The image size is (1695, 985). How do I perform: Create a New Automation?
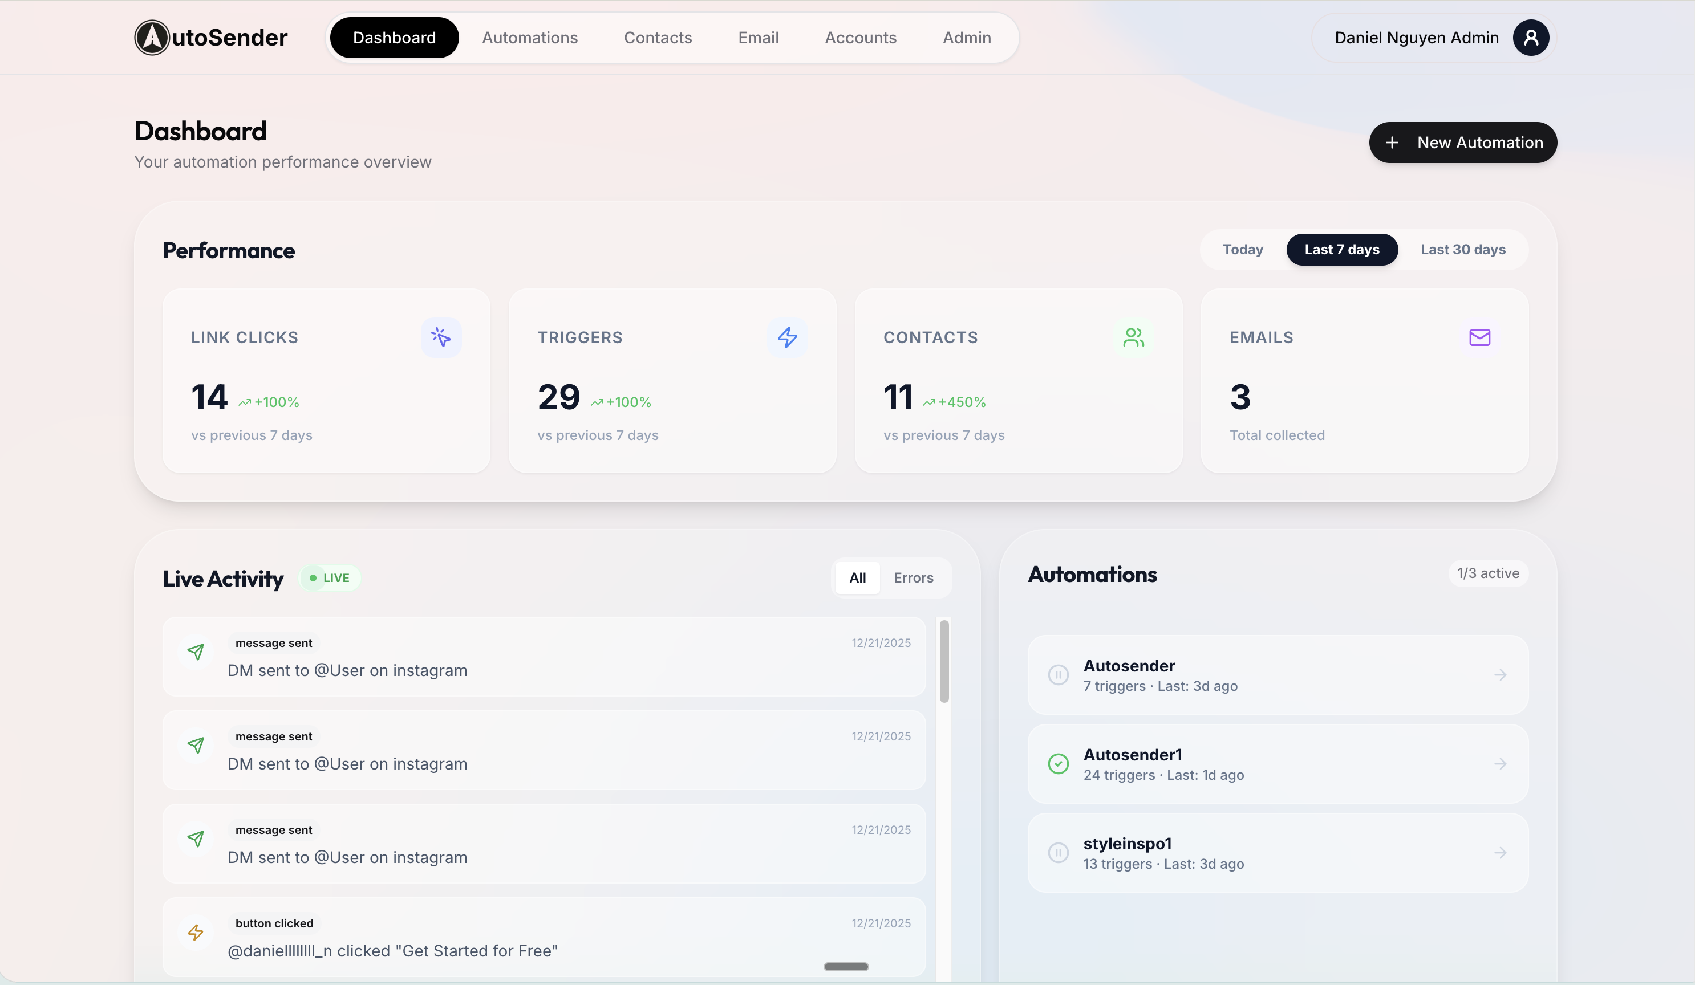click(x=1462, y=143)
